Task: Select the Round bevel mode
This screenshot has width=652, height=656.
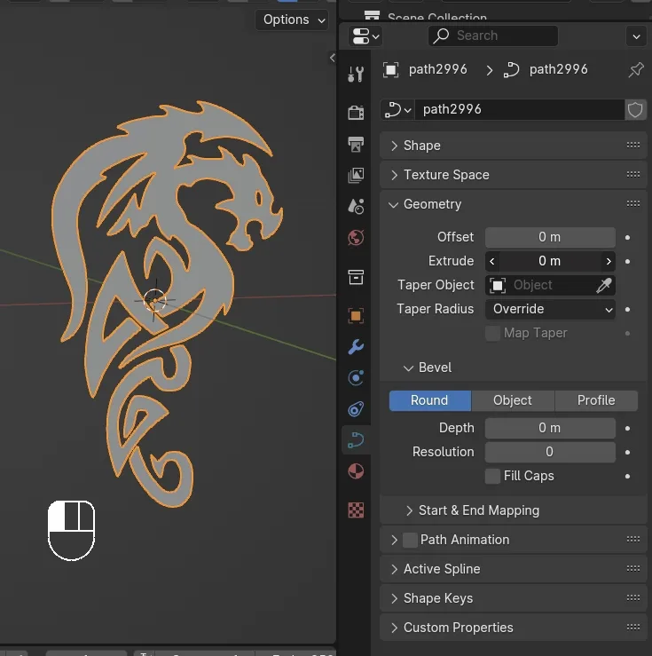Action: click(x=430, y=400)
